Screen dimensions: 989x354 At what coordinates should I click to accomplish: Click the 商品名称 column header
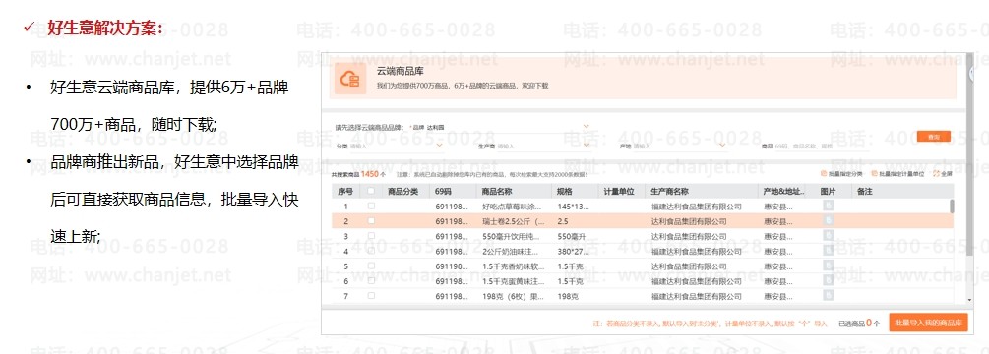click(496, 192)
